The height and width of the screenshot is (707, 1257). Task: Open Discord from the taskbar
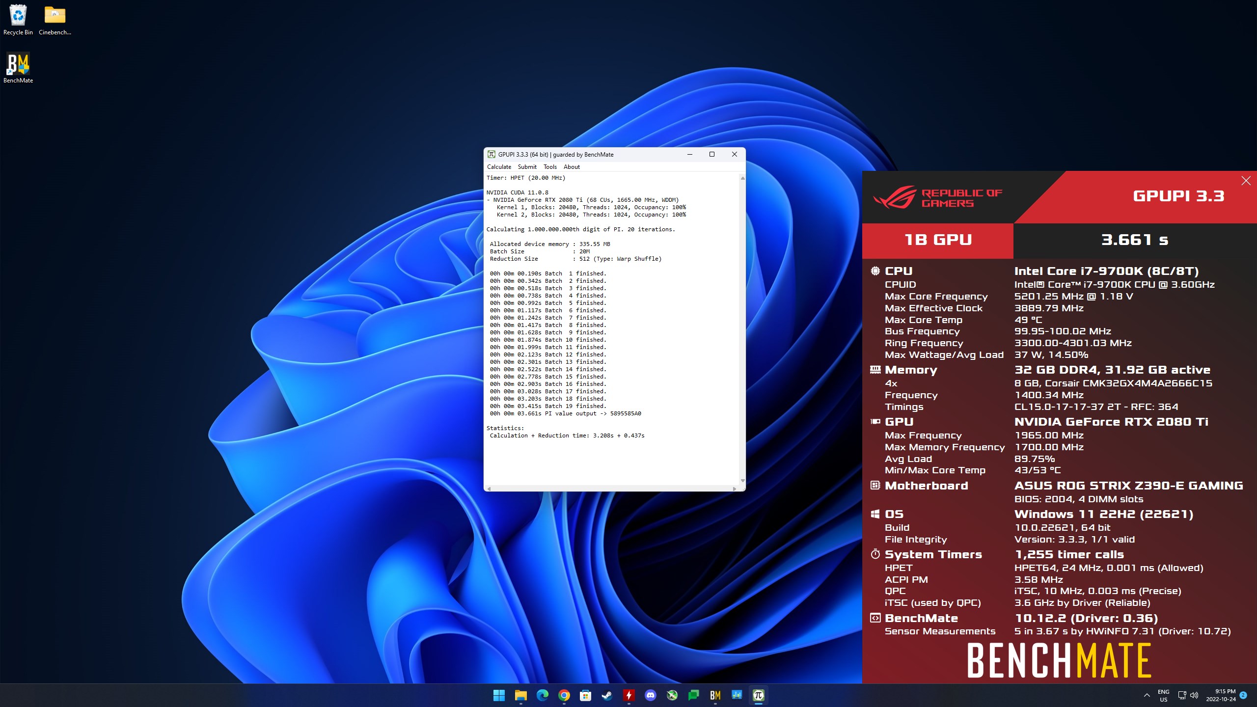(x=650, y=695)
